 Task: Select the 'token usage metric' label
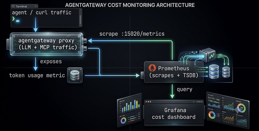click(37, 75)
